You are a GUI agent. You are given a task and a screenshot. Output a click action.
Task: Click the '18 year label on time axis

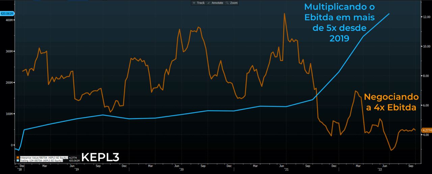point(19,170)
